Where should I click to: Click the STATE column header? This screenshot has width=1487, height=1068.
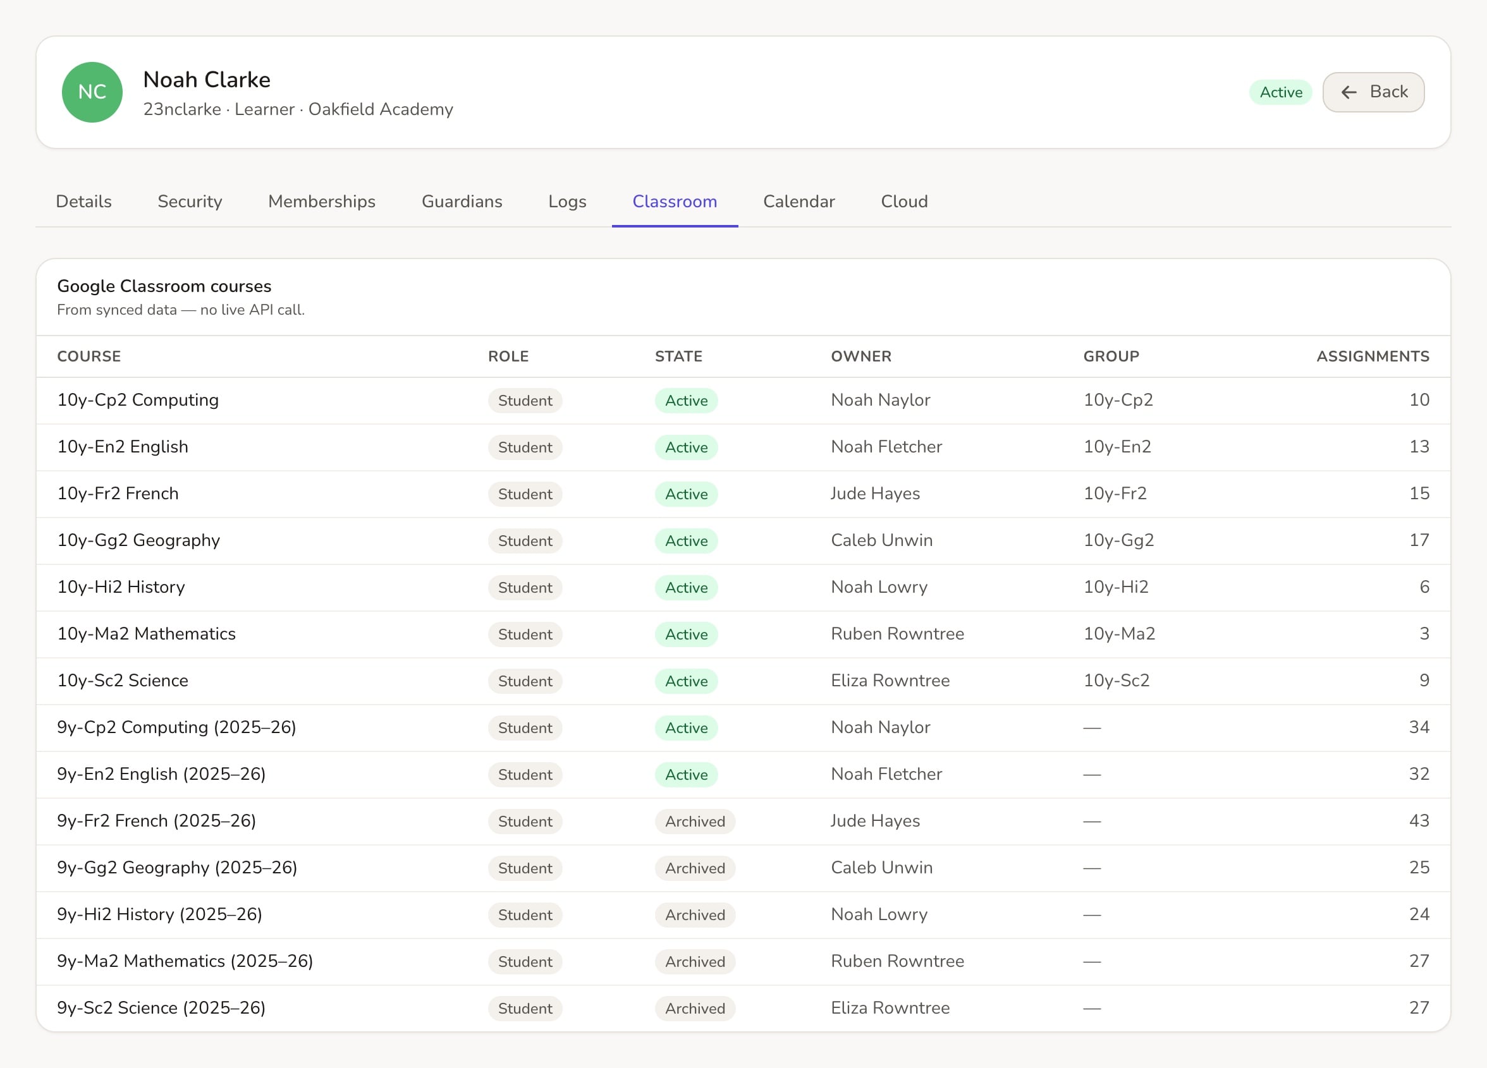(x=678, y=356)
